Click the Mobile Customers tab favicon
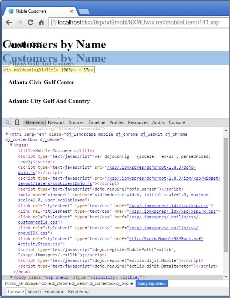The image size is (230, 298). coord(11,11)
